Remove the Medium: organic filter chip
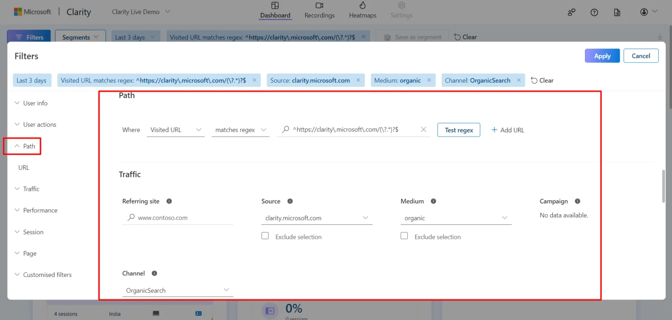 [x=429, y=80]
